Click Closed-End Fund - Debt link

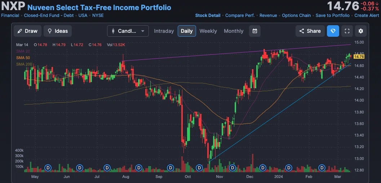point(49,15)
